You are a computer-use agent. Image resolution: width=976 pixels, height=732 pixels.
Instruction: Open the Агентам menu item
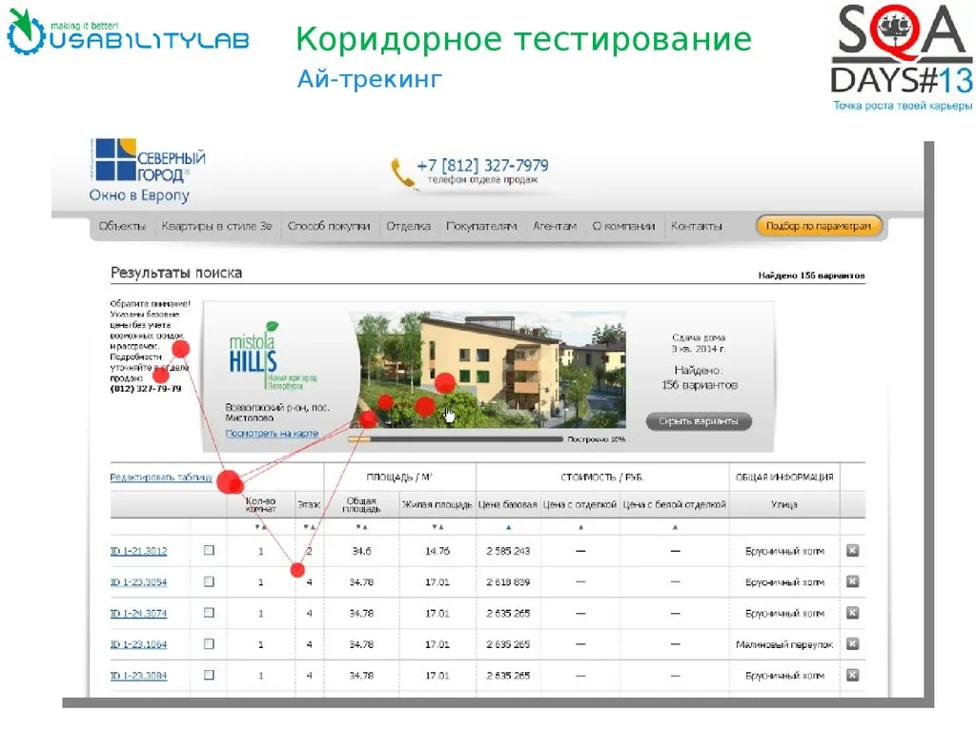coord(555,226)
